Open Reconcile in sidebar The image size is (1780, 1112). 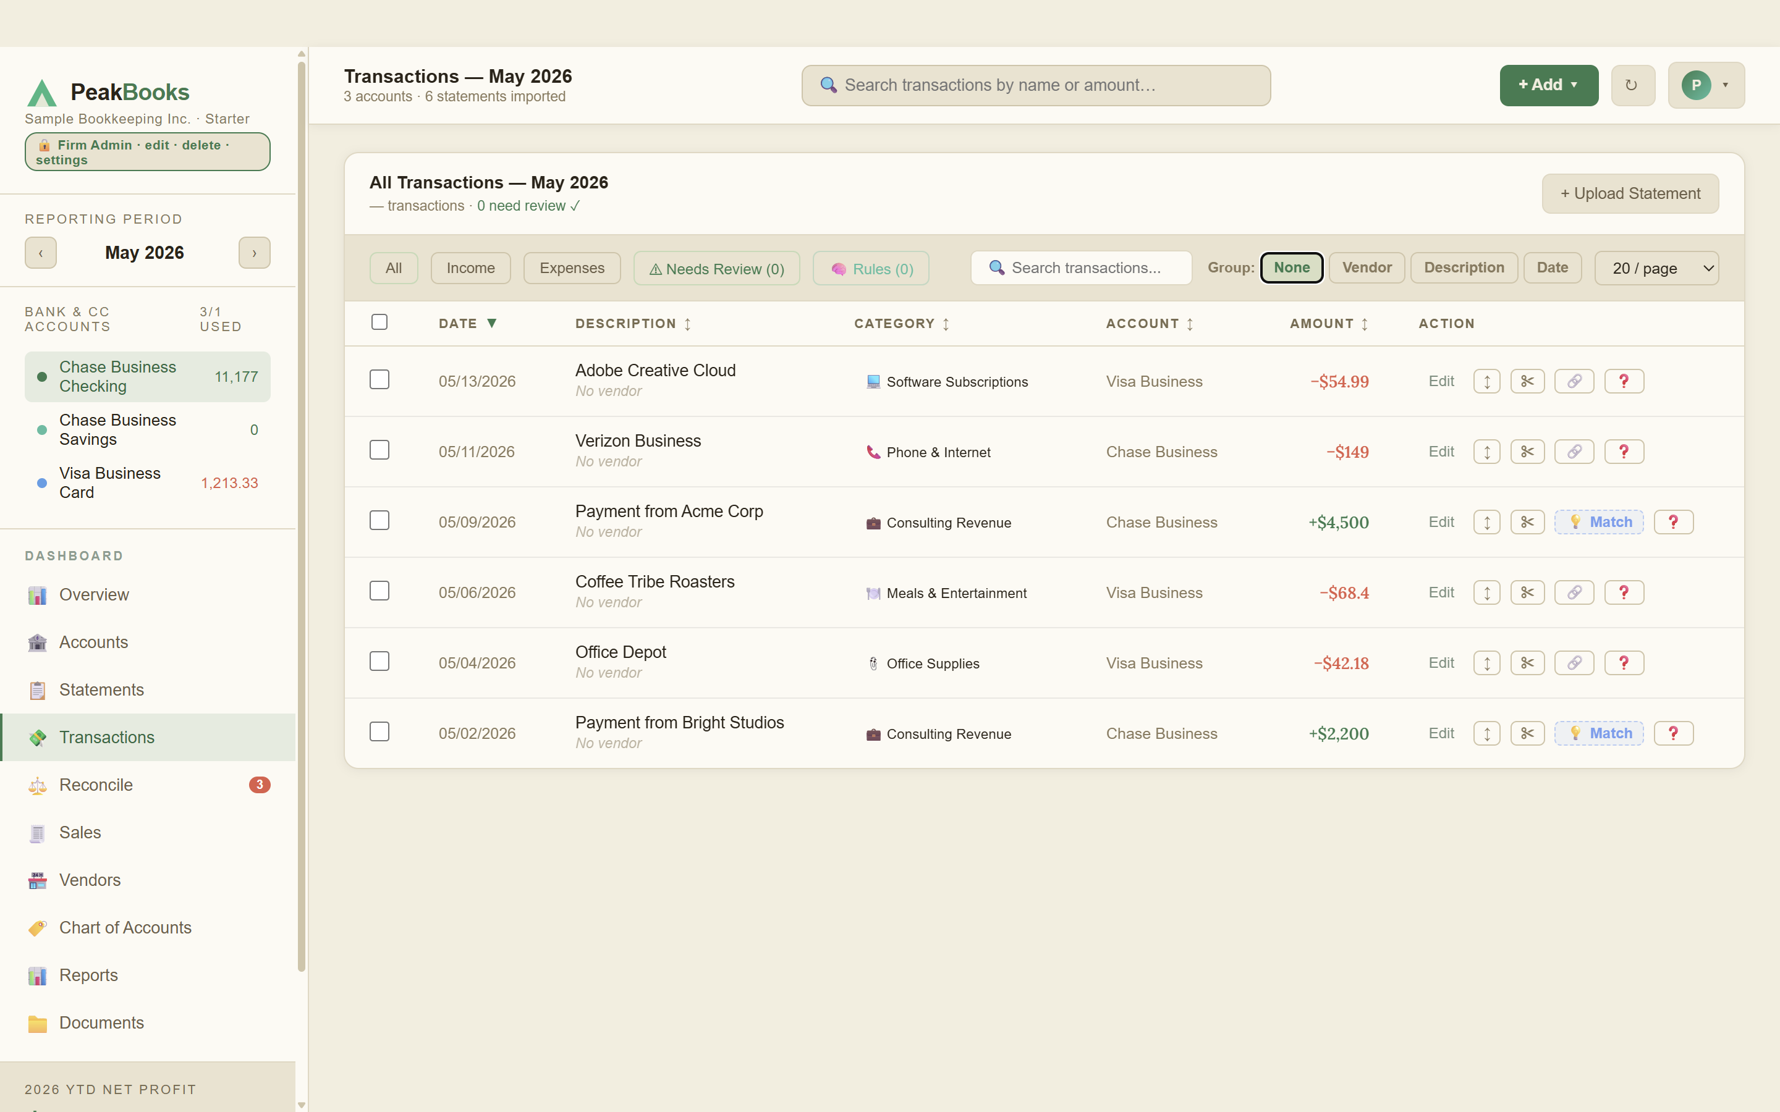(148, 785)
